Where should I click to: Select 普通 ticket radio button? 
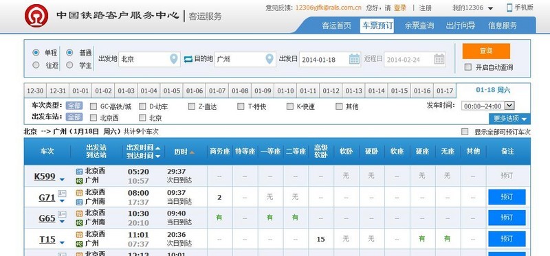pos(70,53)
